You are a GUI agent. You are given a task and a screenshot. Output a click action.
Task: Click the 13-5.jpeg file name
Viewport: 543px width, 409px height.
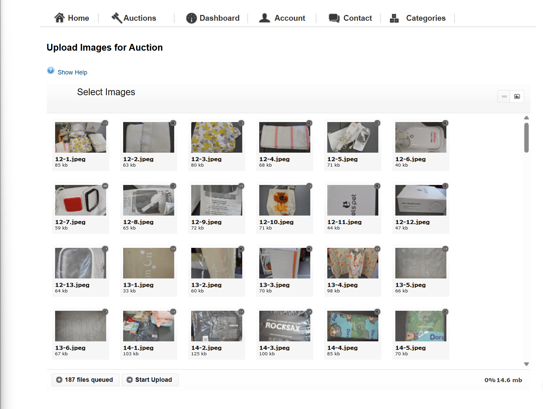click(410, 285)
